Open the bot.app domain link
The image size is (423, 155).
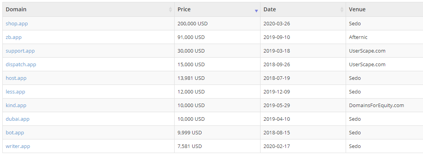(x=15, y=133)
